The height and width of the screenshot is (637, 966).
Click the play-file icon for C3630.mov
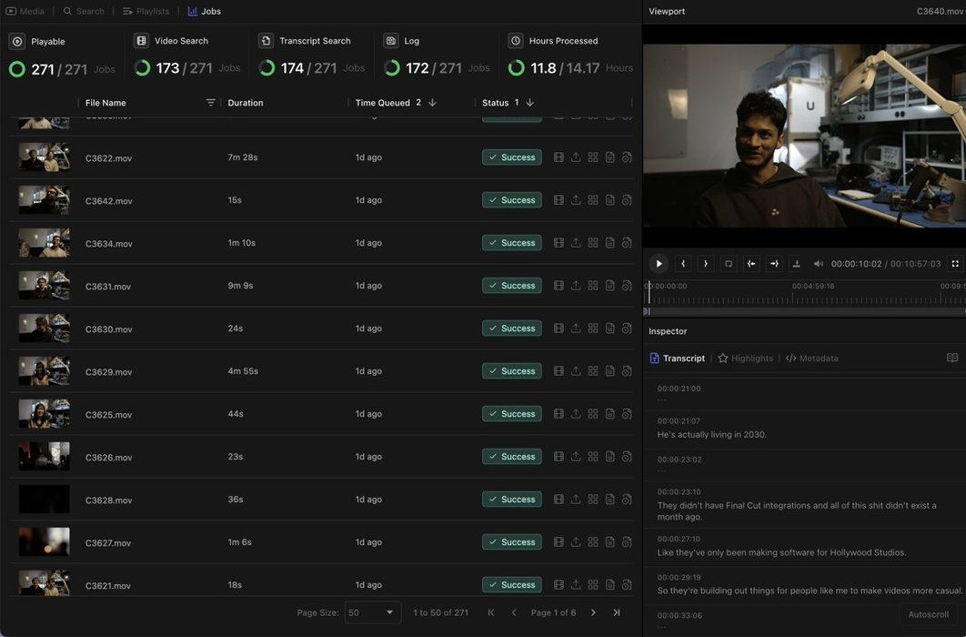tap(627, 329)
